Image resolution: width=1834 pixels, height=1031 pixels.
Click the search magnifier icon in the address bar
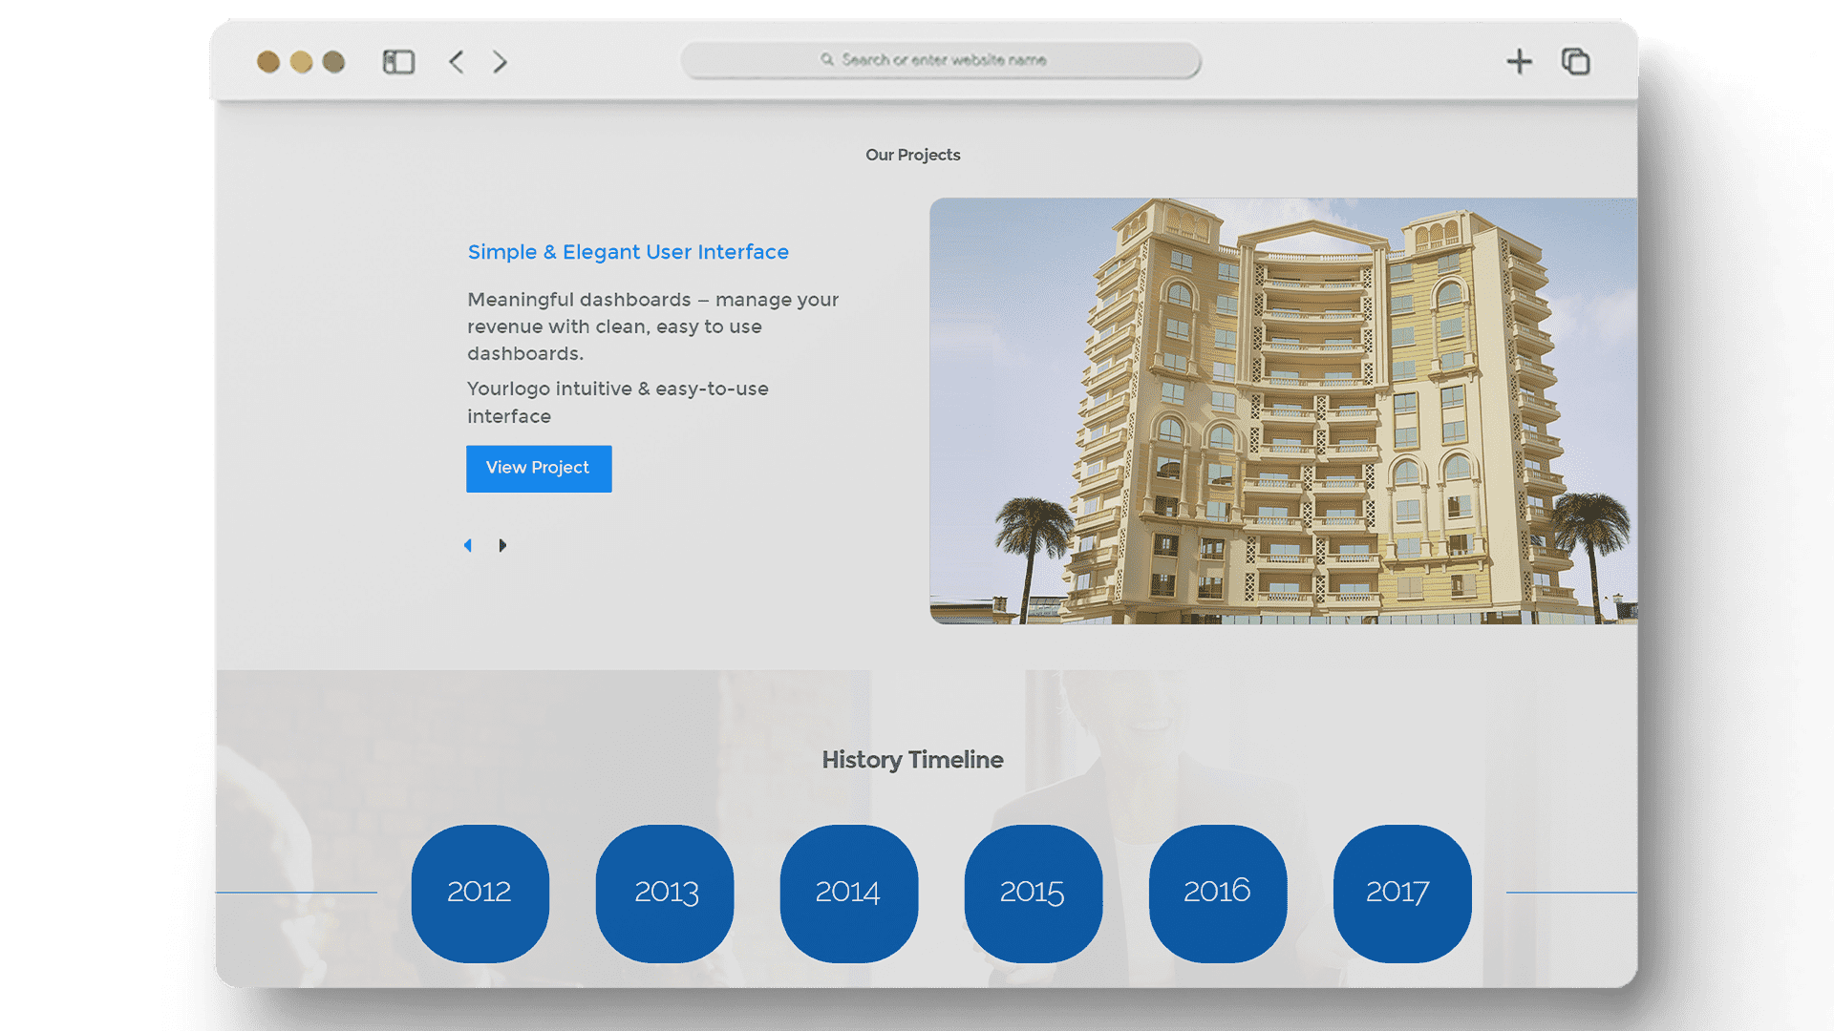point(827,59)
